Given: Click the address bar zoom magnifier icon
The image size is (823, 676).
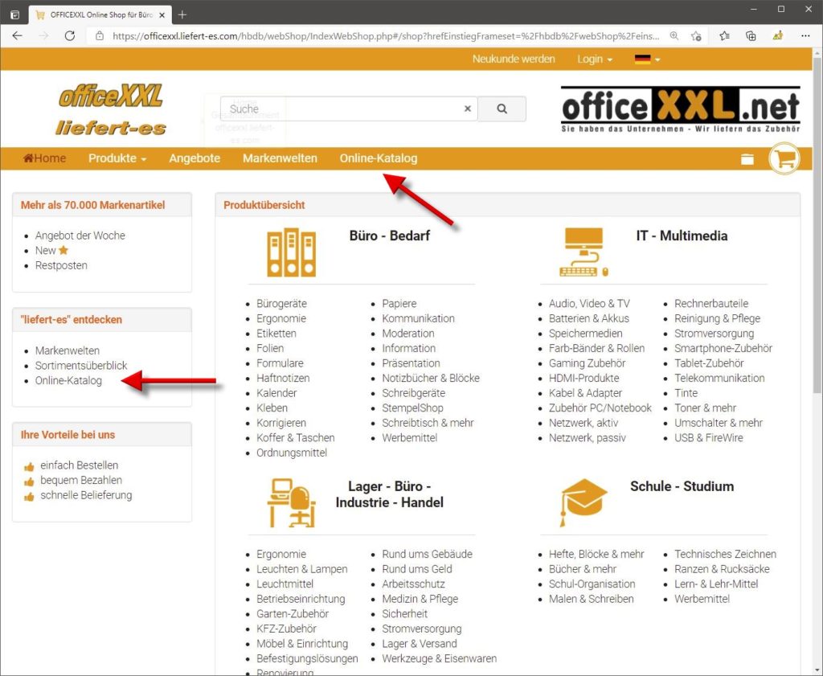Looking at the screenshot, I should pyautogui.click(x=674, y=35).
